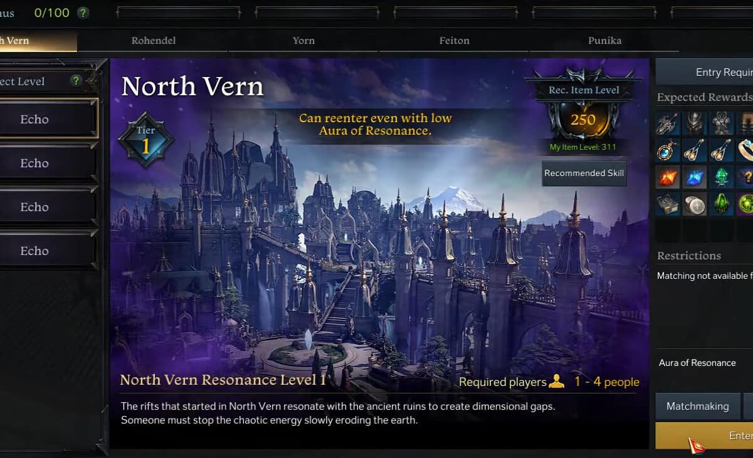Click the red destruction stone icon

668,177
